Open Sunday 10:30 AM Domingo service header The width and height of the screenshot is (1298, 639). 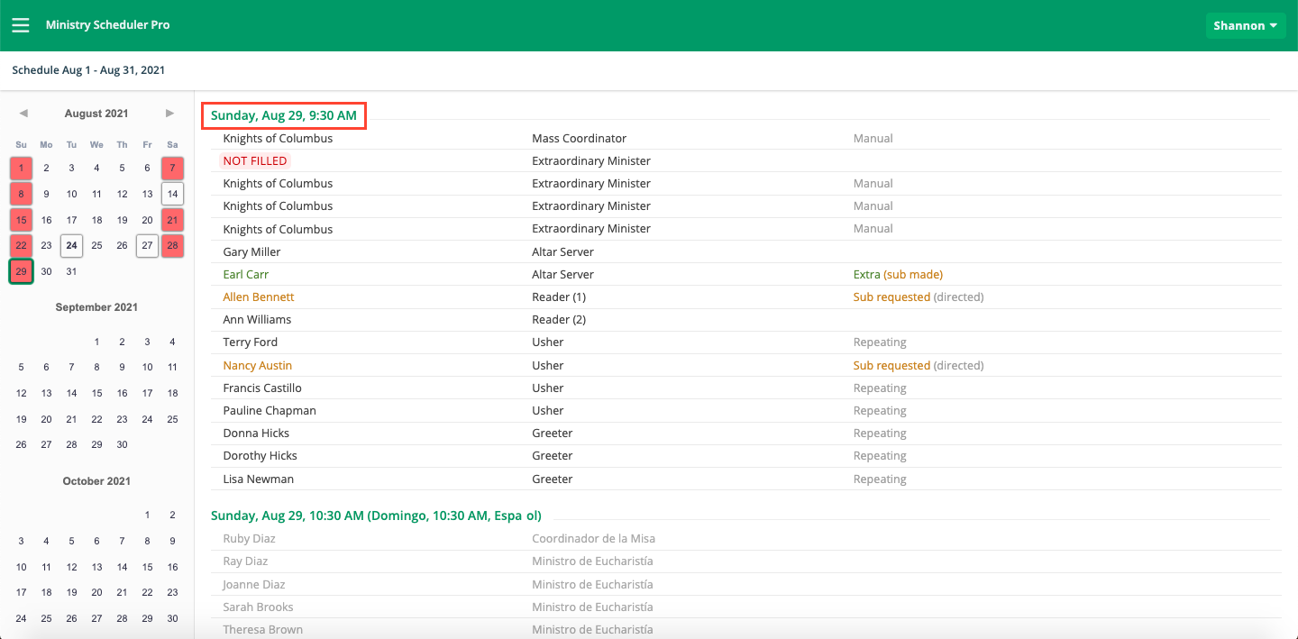click(x=376, y=516)
